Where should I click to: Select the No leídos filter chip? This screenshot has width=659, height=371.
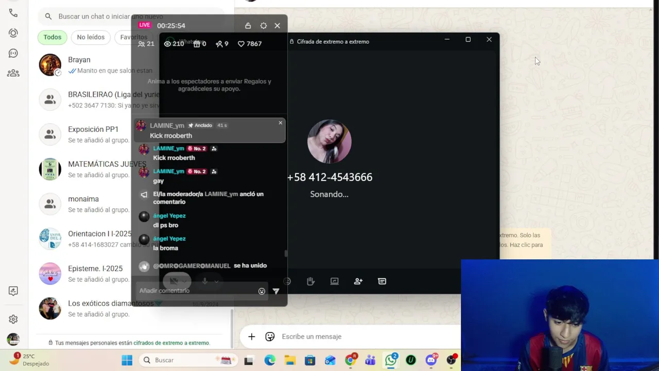pyautogui.click(x=91, y=37)
